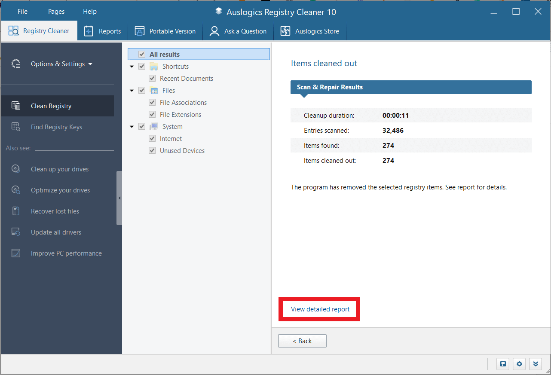Collapse the System tree category

(132, 127)
